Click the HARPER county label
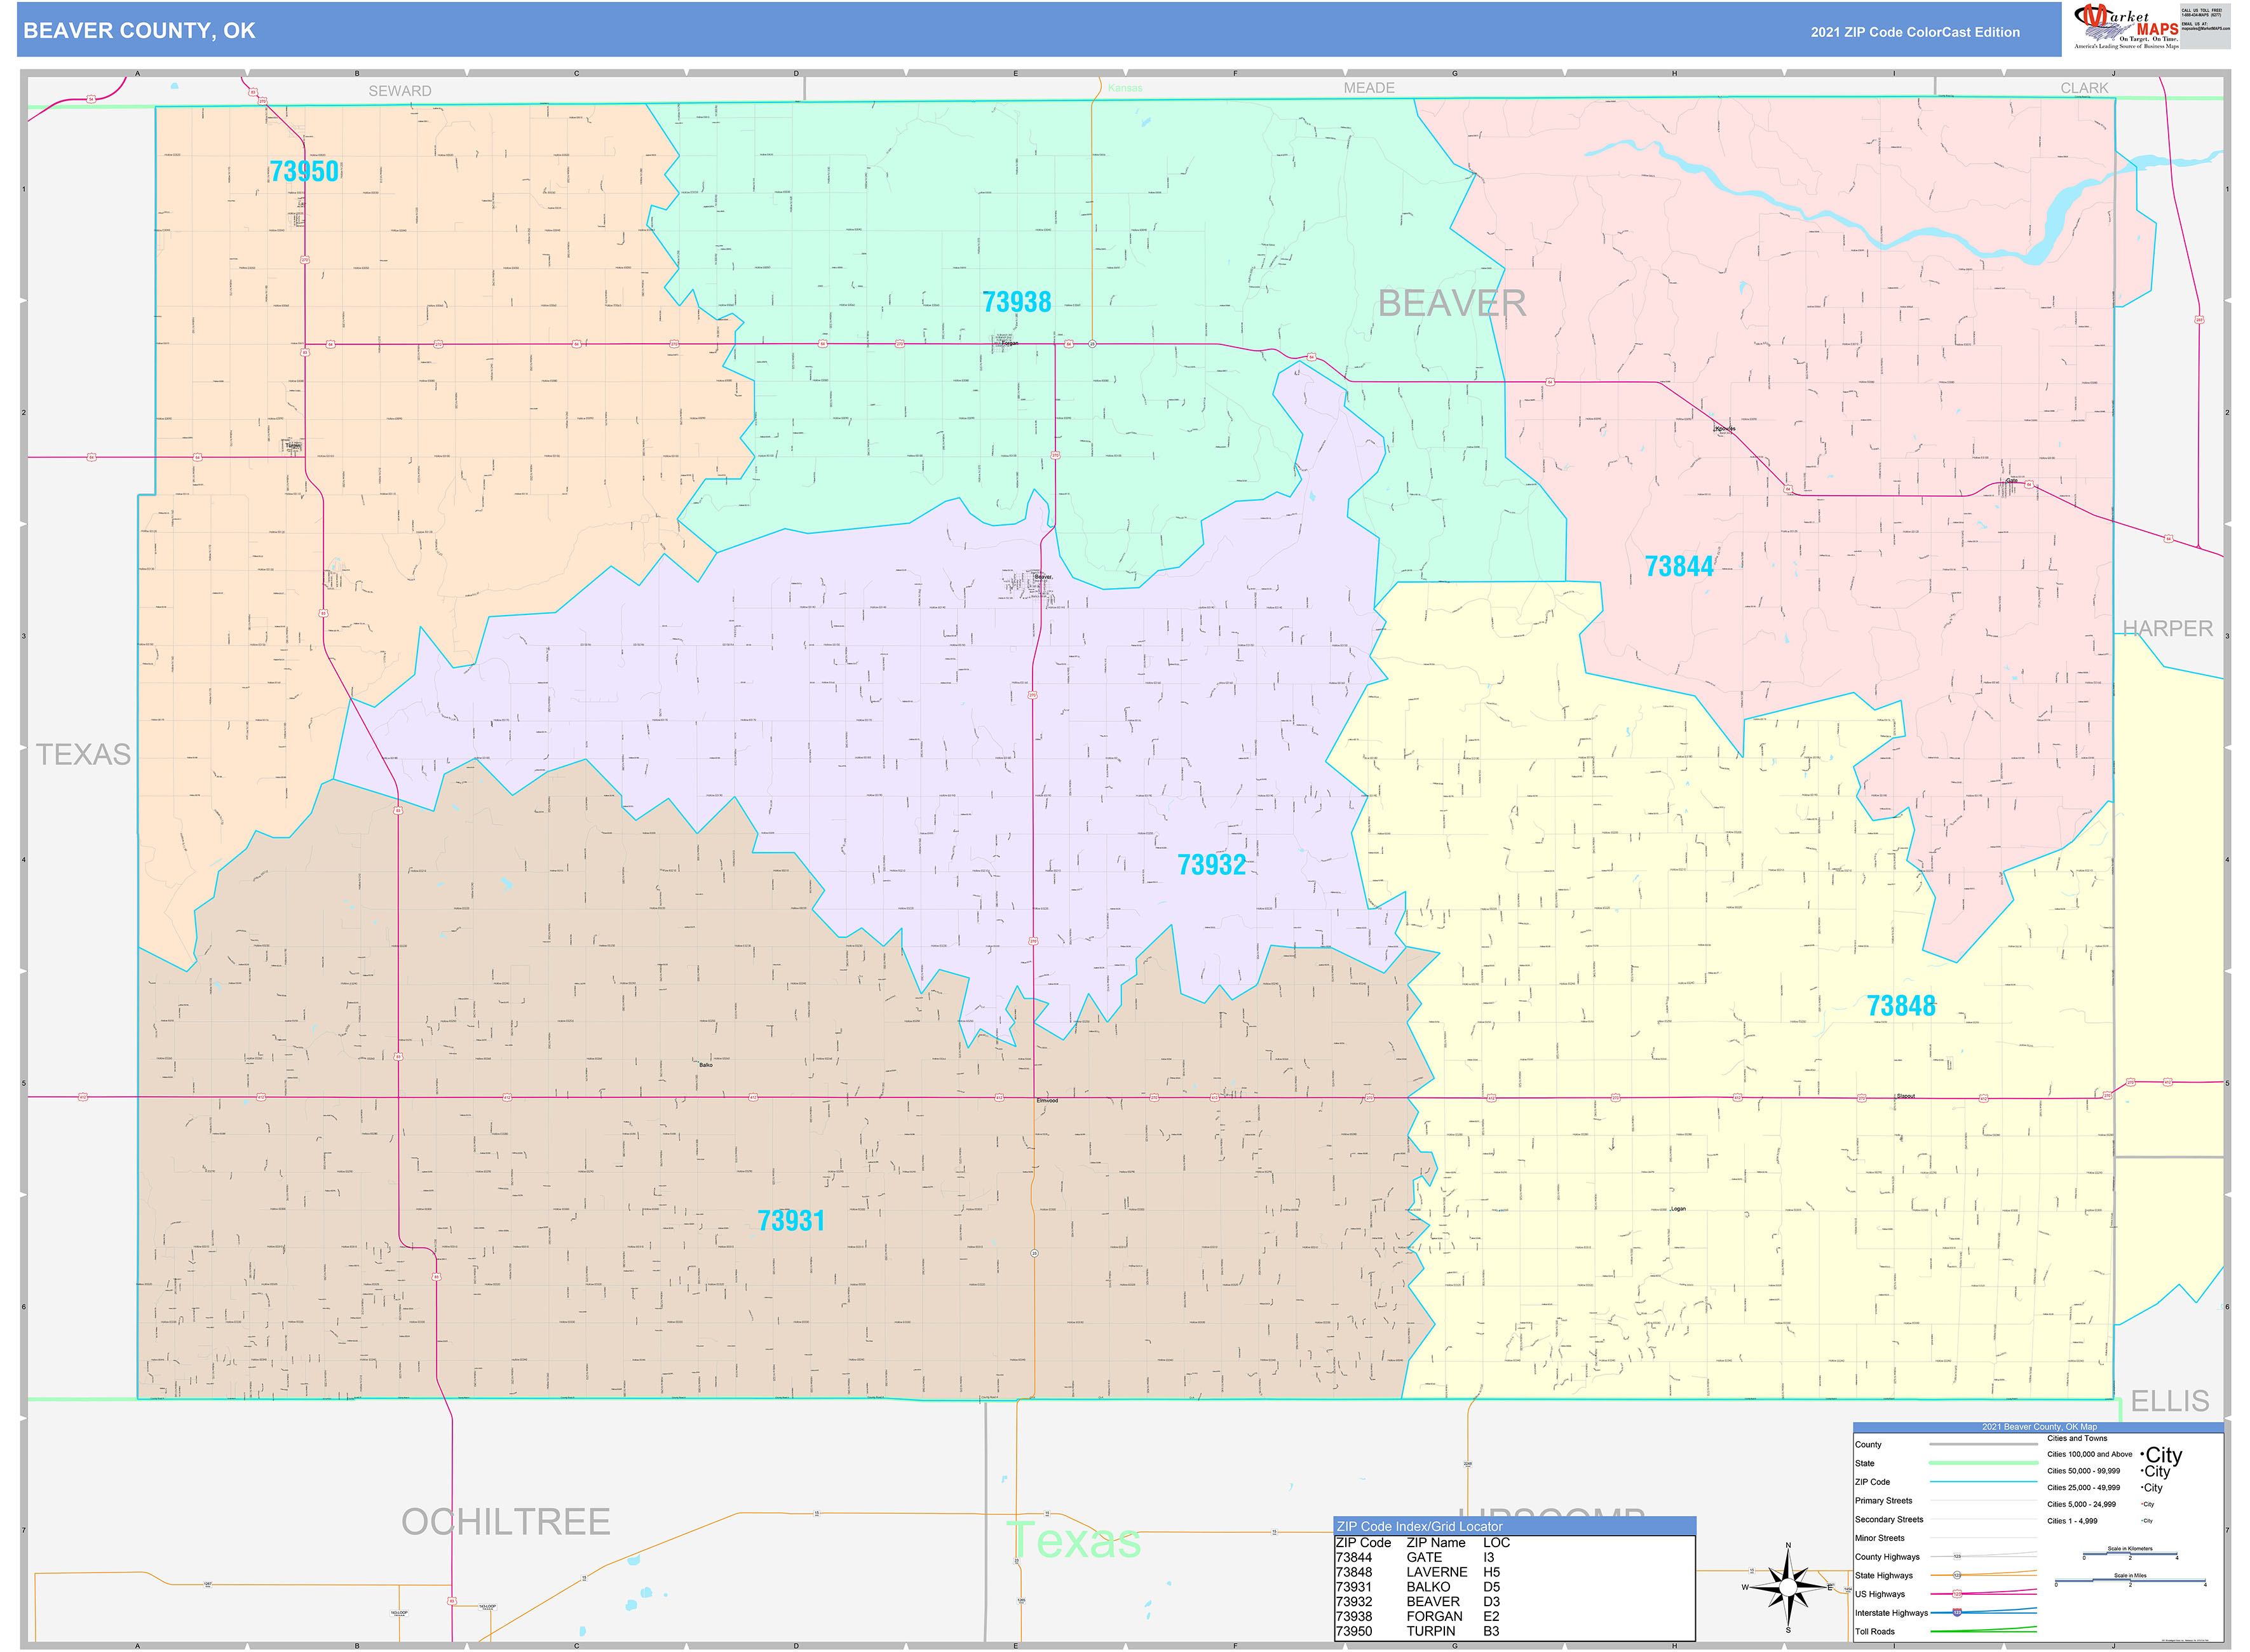The image size is (2250, 1652). pyautogui.click(x=2168, y=628)
